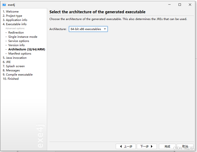
Task: Open the Architecture dropdown
Action: 88,29
